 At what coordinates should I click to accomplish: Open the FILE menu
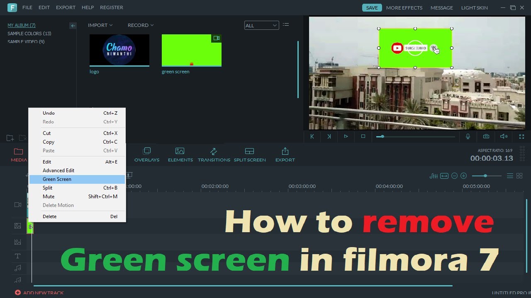tap(27, 7)
